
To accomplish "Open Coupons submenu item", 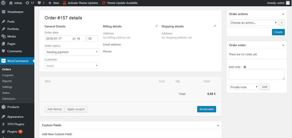I will coord(8,75).
